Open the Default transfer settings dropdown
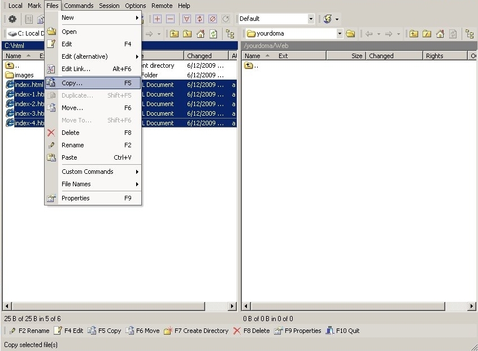The width and height of the screenshot is (478, 351). pos(310,19)
